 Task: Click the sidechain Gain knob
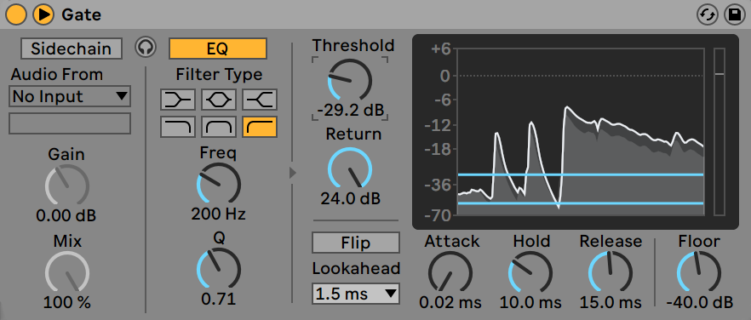pyautogui.click(x=67, y=186)
